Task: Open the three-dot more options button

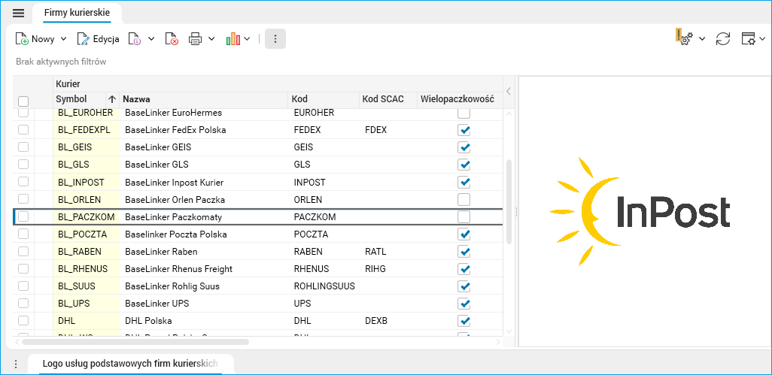Action: [275, 39]
